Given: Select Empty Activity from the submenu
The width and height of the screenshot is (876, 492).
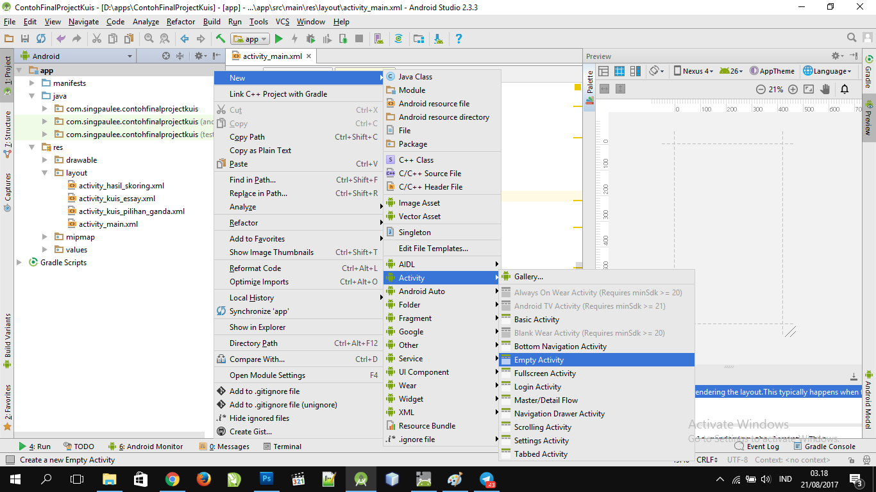Looking at the screenshot, I should point(596,360).
